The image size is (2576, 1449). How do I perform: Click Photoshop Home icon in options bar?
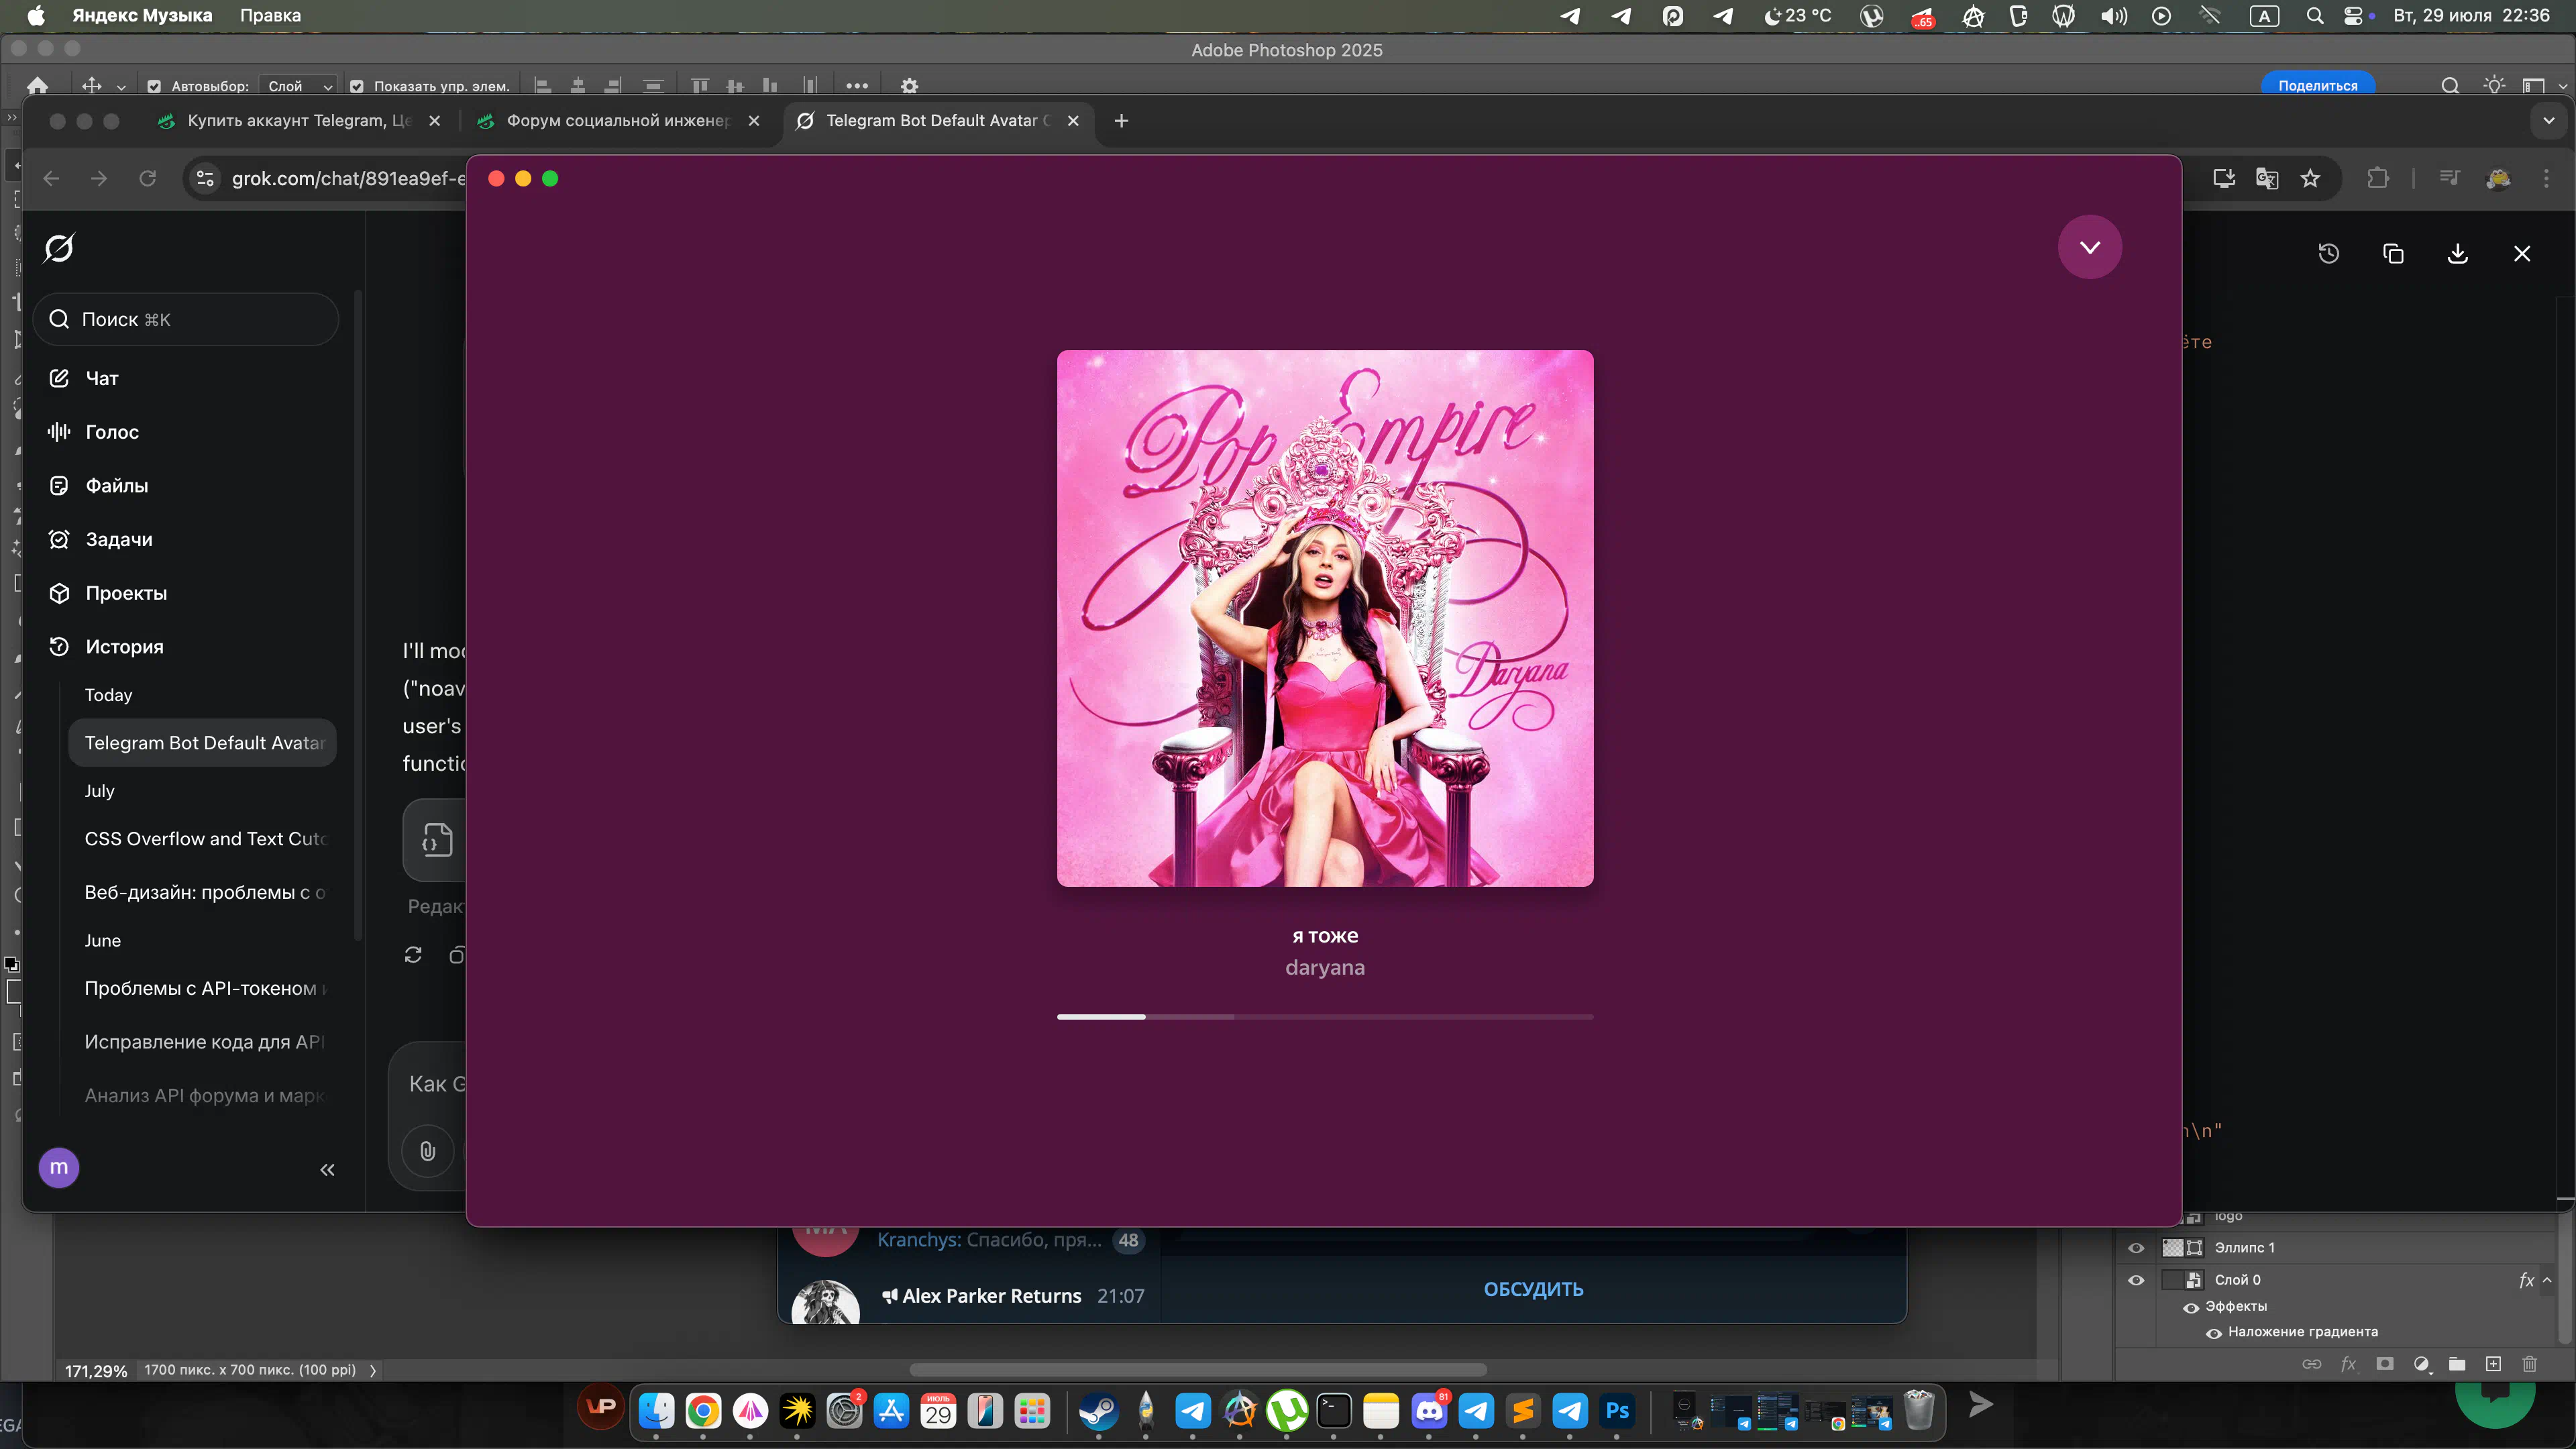(x=37, y=86)
